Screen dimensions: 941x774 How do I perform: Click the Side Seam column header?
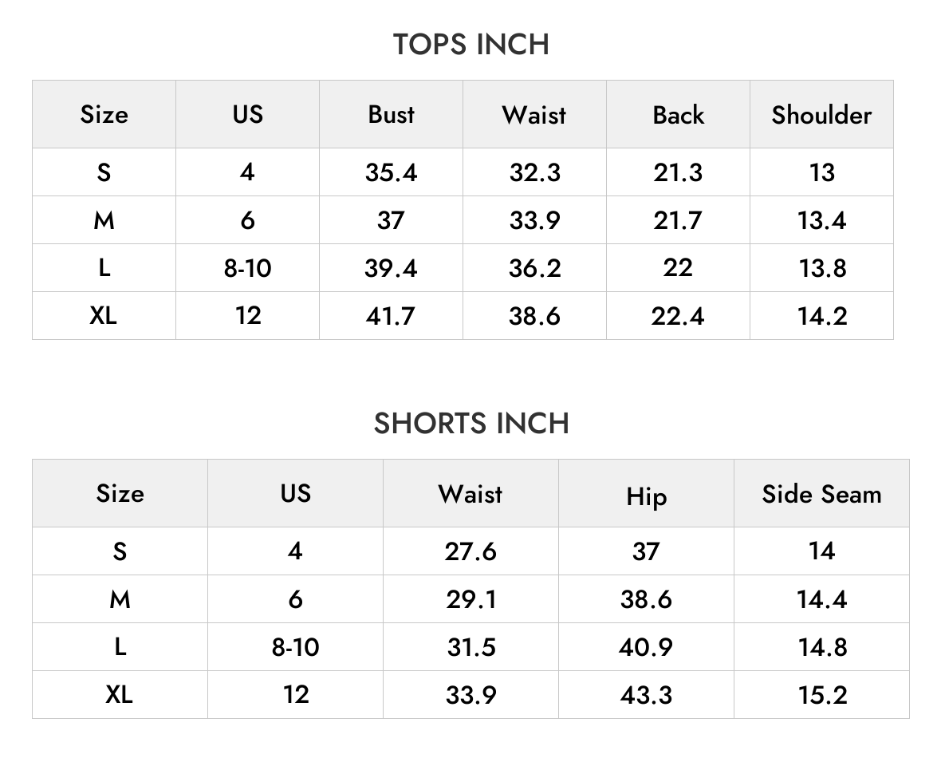(x=821, y=494)
